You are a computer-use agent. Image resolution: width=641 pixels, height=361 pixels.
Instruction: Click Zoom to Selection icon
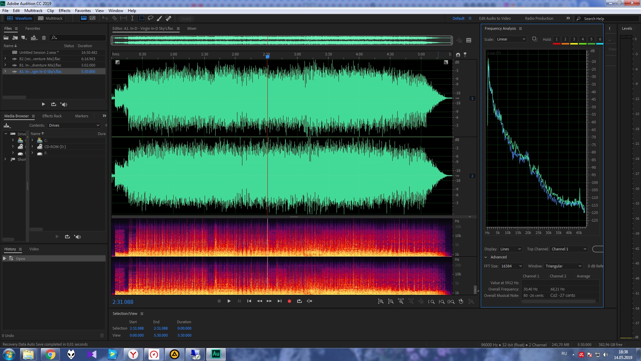tap(451, 302)
